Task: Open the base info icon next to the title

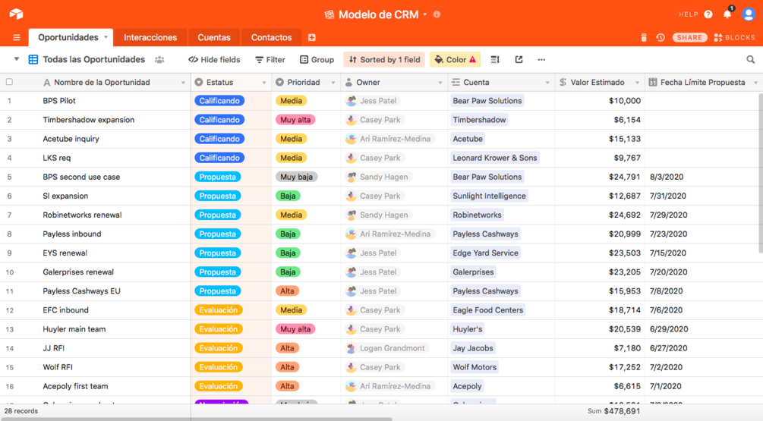Action: 437,14
